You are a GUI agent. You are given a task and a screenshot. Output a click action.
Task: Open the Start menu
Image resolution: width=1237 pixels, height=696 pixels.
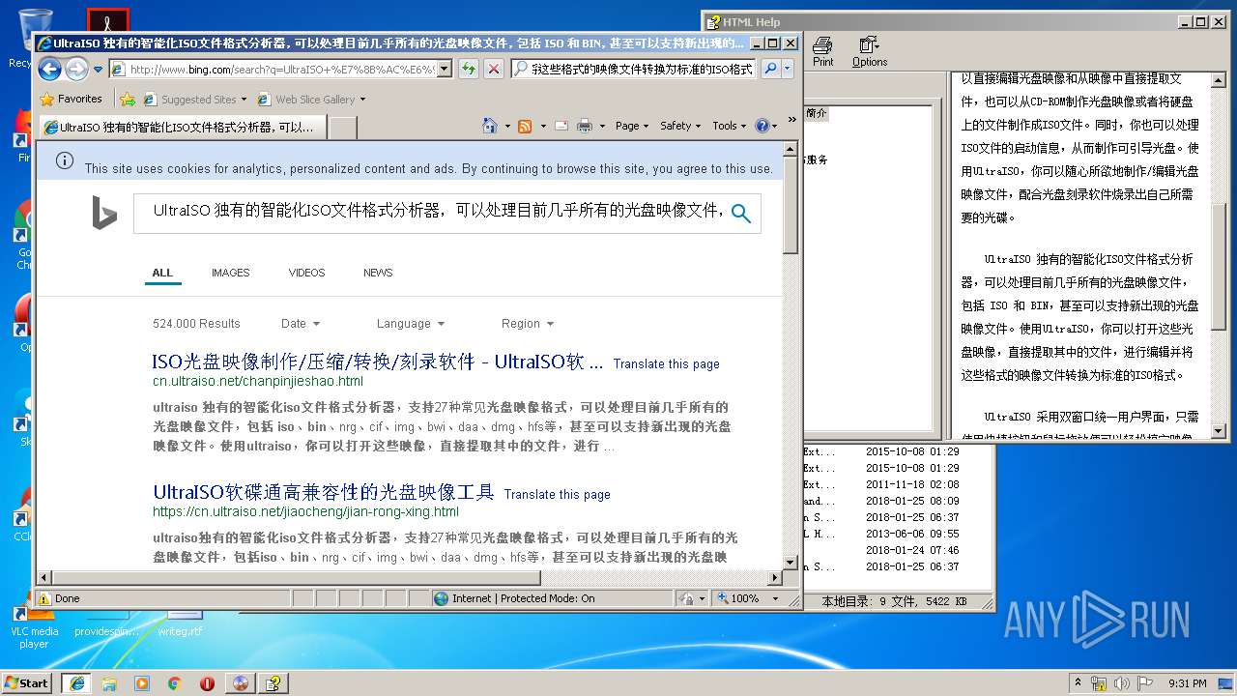pos(27,682)
